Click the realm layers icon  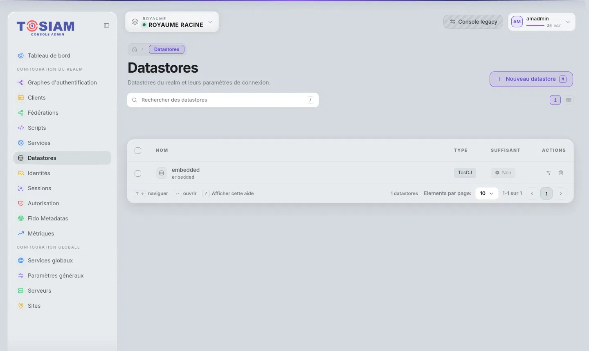(135, 22)
